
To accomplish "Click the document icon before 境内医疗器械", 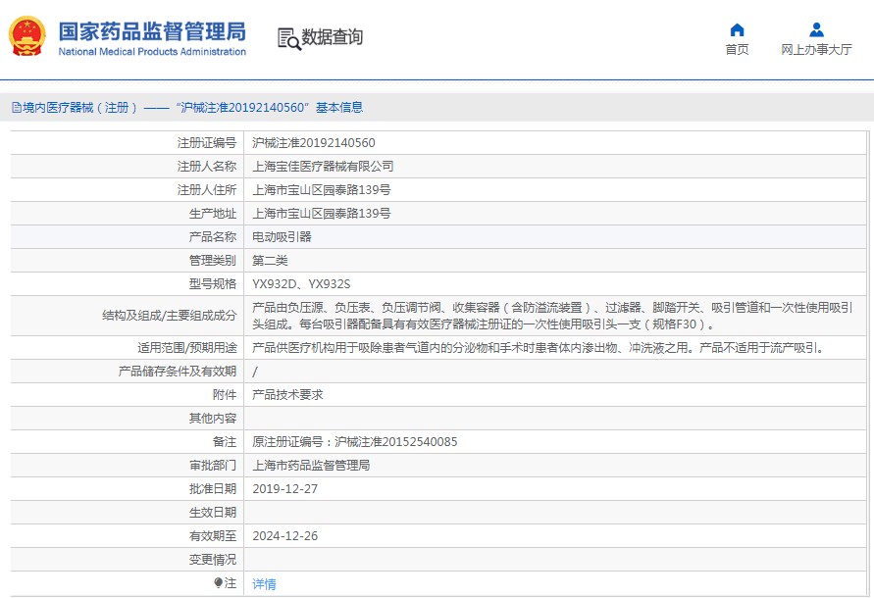I will click(x=16, y=108).
